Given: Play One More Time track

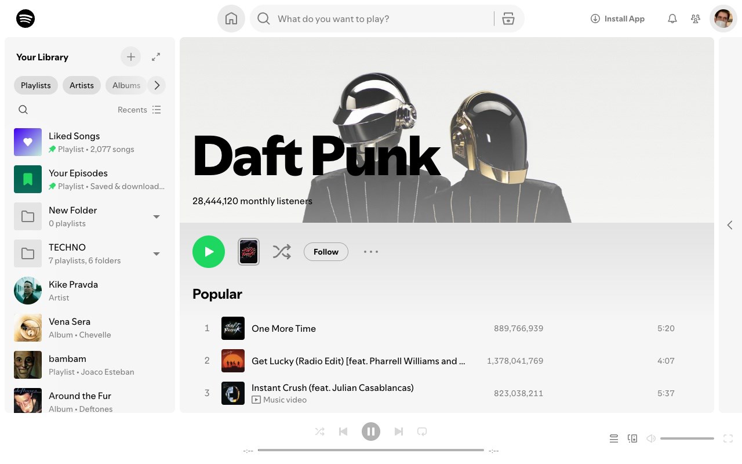Looking at the screenshot, I should 446,328.
